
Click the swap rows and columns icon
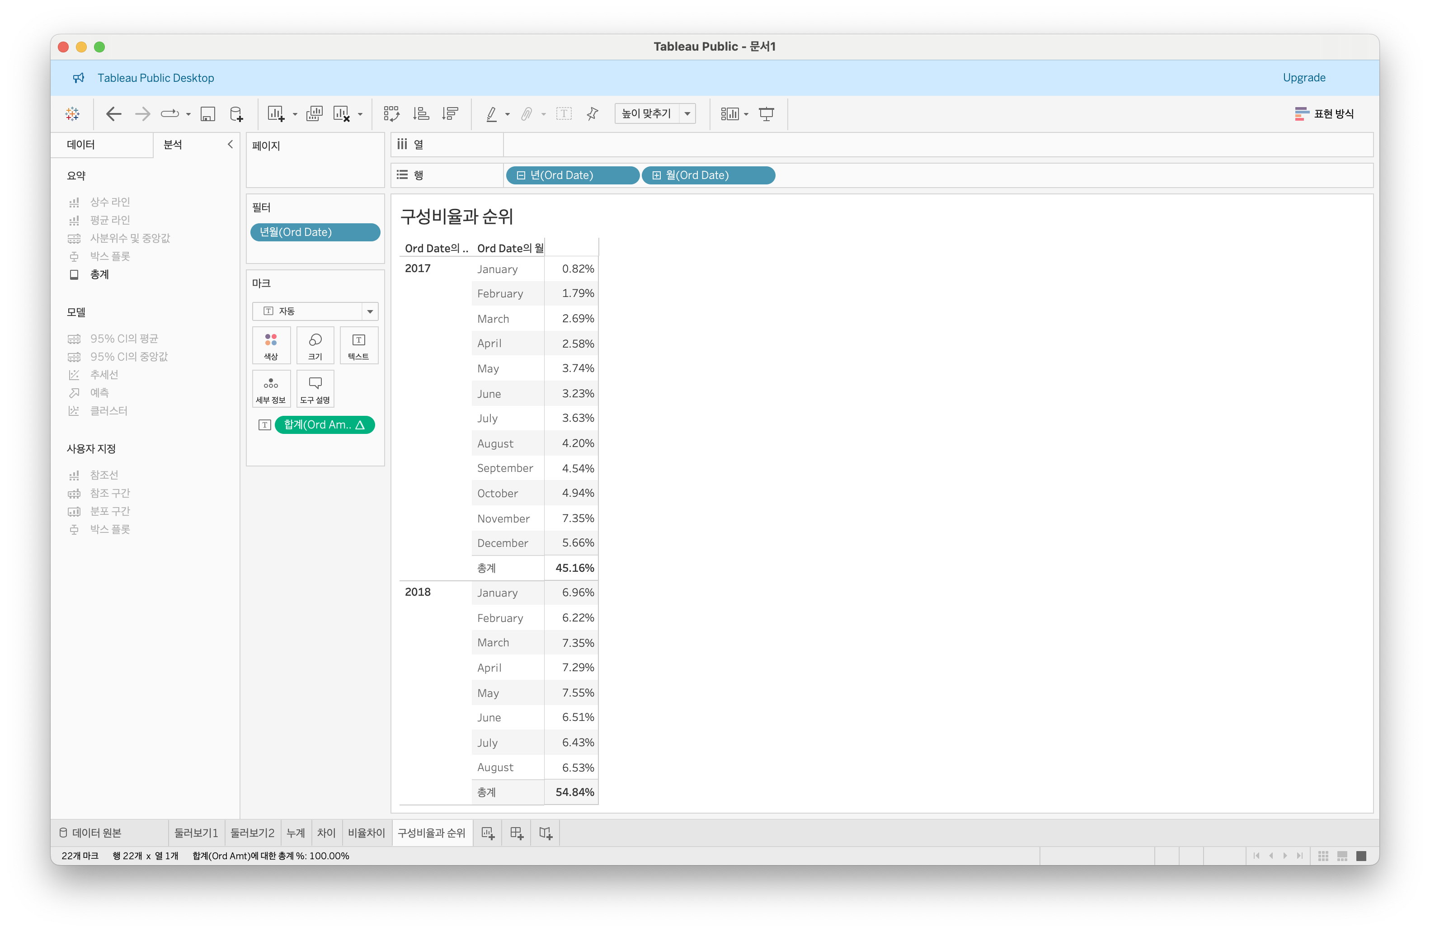click(x=391, y=113)
